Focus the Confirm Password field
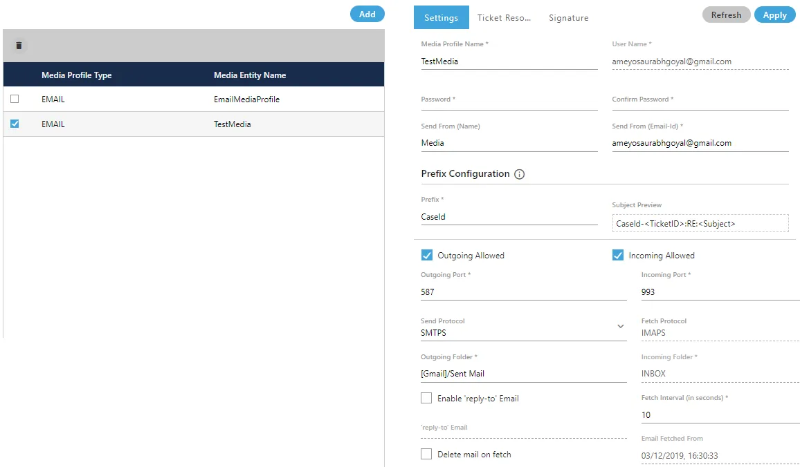800x467 pixels. pos(700,104)
